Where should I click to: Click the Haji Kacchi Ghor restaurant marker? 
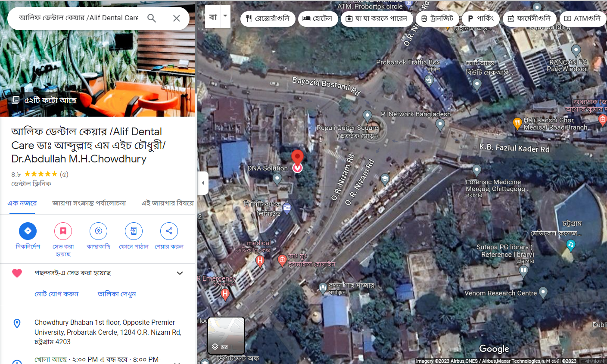(x=517, y=123)
